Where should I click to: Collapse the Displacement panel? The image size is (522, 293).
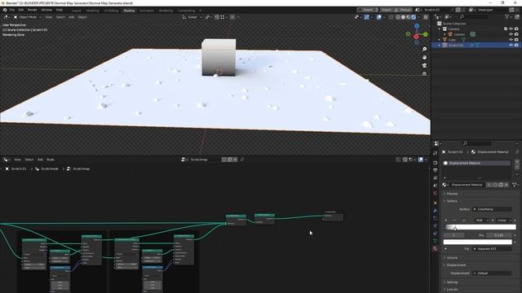tap(456, 265)
